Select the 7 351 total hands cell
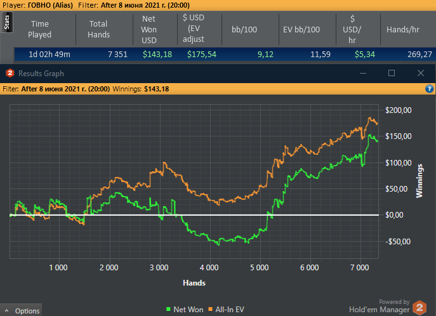Screen dimensions: 436x316 (117, 54)
